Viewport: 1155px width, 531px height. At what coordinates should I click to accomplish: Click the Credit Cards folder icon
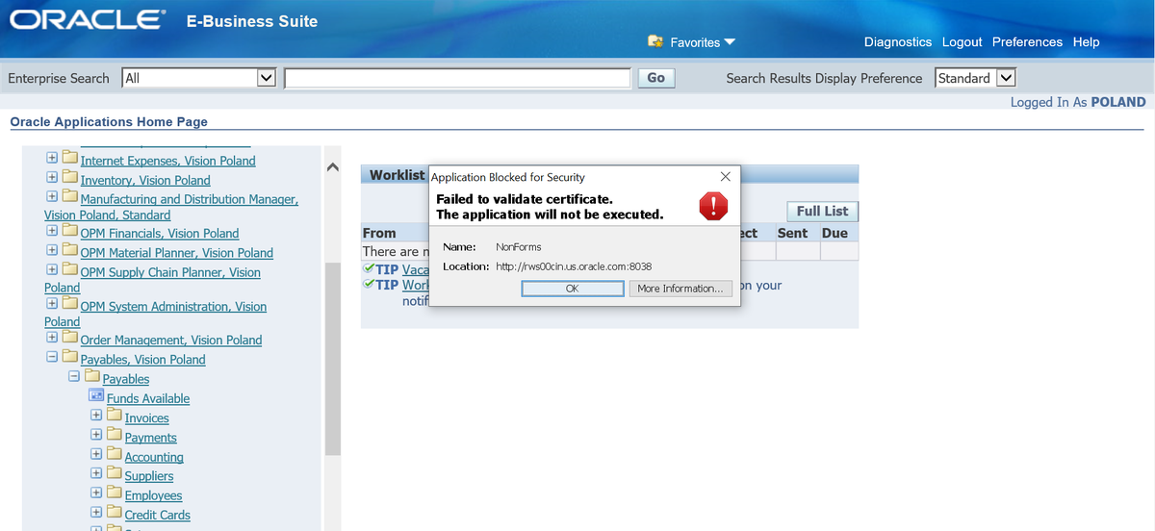coord(114,513)
